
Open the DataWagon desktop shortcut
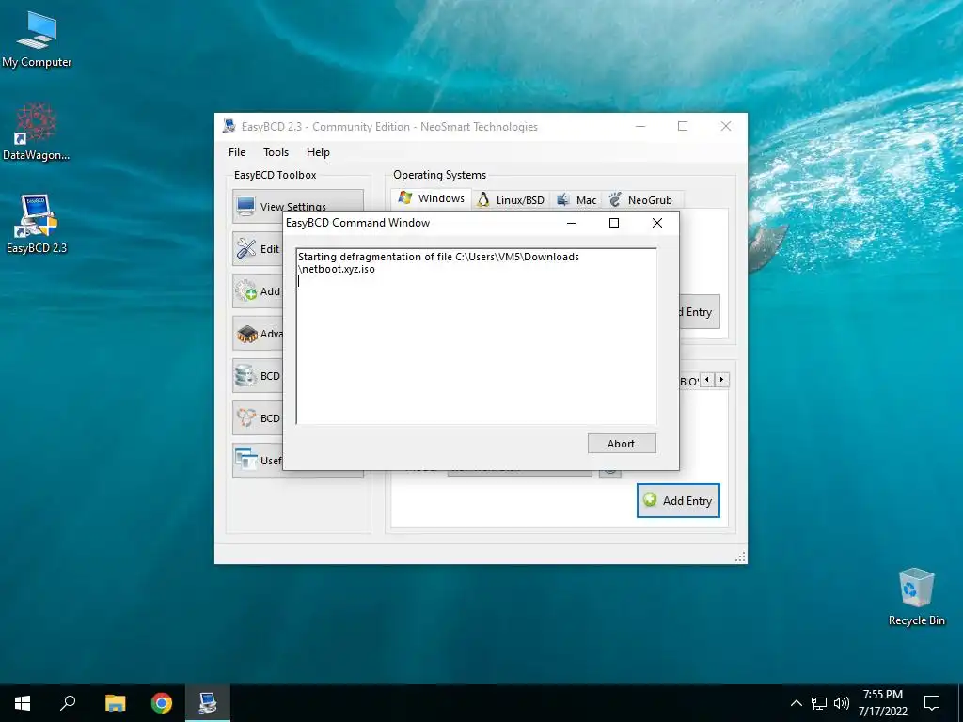click(x=37, y=132)
